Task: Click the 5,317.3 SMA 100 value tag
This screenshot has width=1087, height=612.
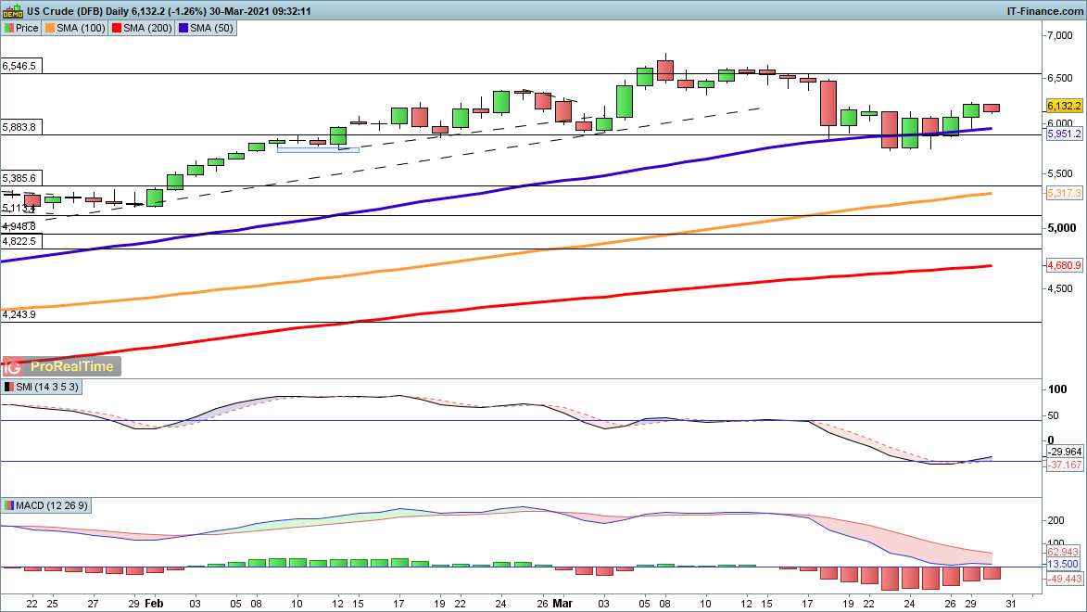Action: coord(1064,193)
